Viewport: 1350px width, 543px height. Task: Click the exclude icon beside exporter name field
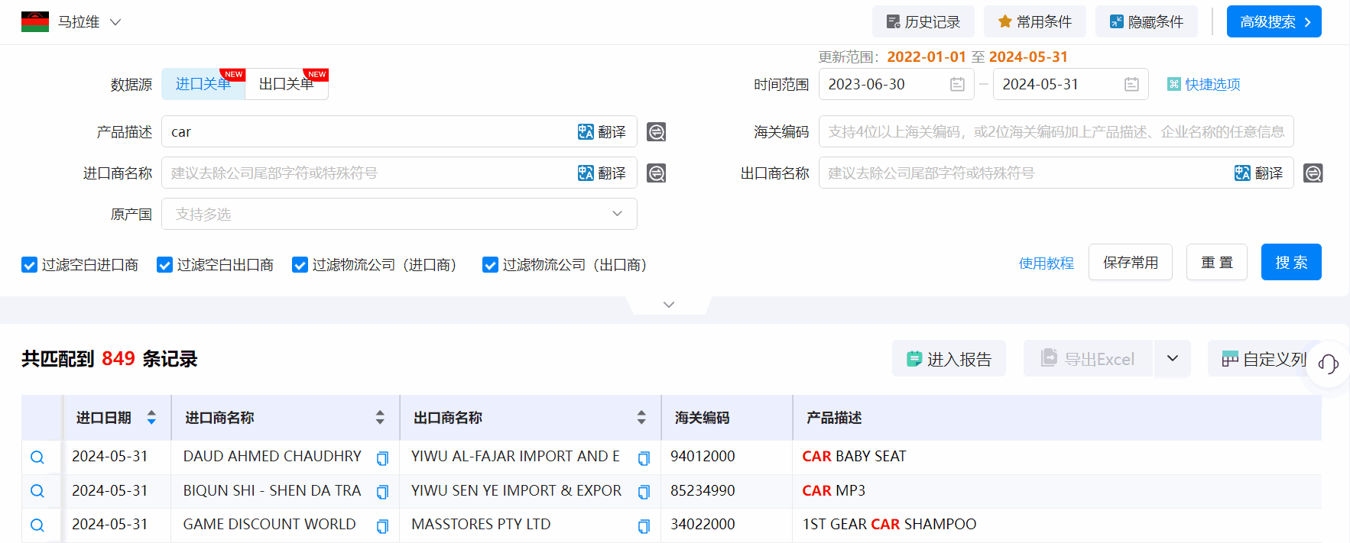pos(1313,173)
